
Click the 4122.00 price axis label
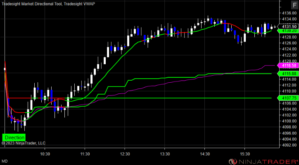[290, 55]
